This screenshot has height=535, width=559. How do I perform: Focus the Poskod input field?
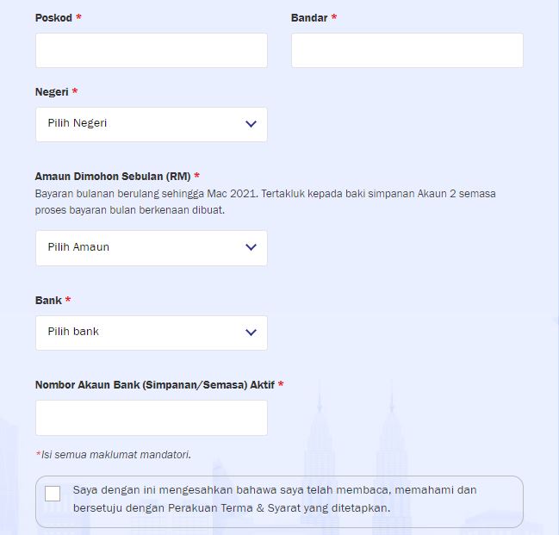tap(152, 50)
